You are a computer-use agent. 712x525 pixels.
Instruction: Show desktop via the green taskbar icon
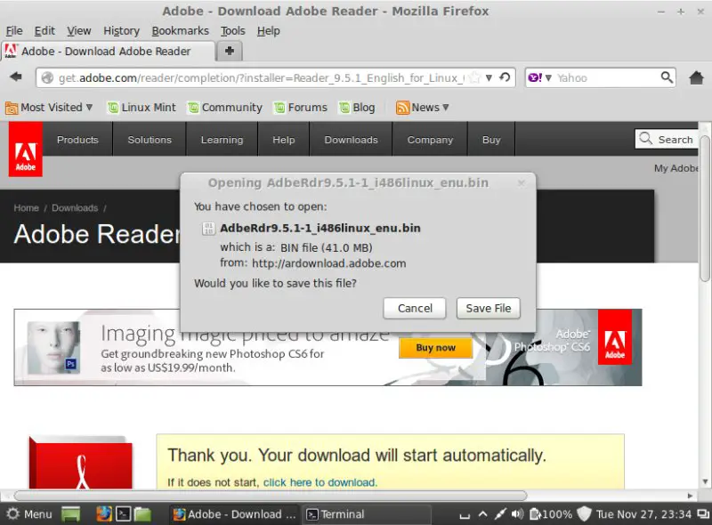pos(71,514)
